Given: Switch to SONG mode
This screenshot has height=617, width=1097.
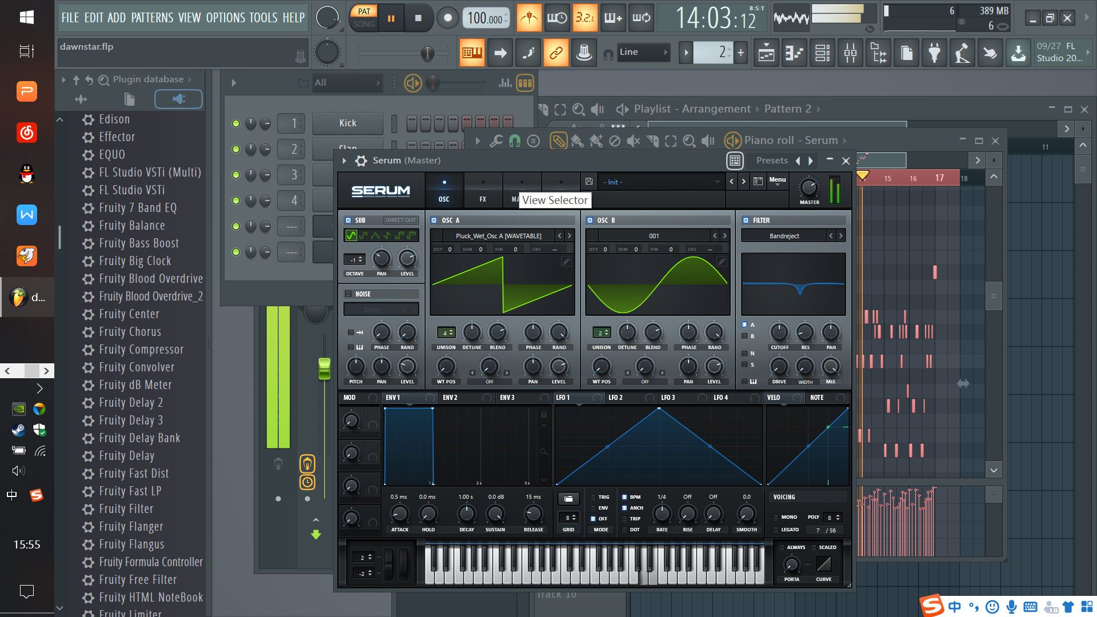Looking at the screenshot, I should [364, 25].
